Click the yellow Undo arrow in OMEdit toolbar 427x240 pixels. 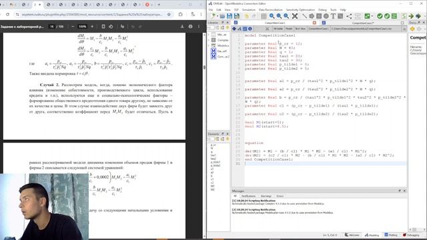click(246, 16)
